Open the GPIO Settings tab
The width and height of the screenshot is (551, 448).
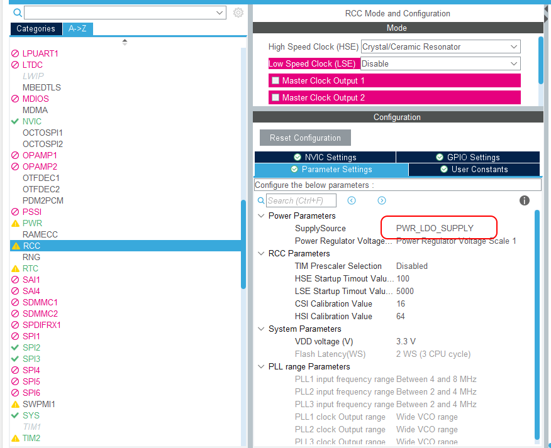(468, 157)
